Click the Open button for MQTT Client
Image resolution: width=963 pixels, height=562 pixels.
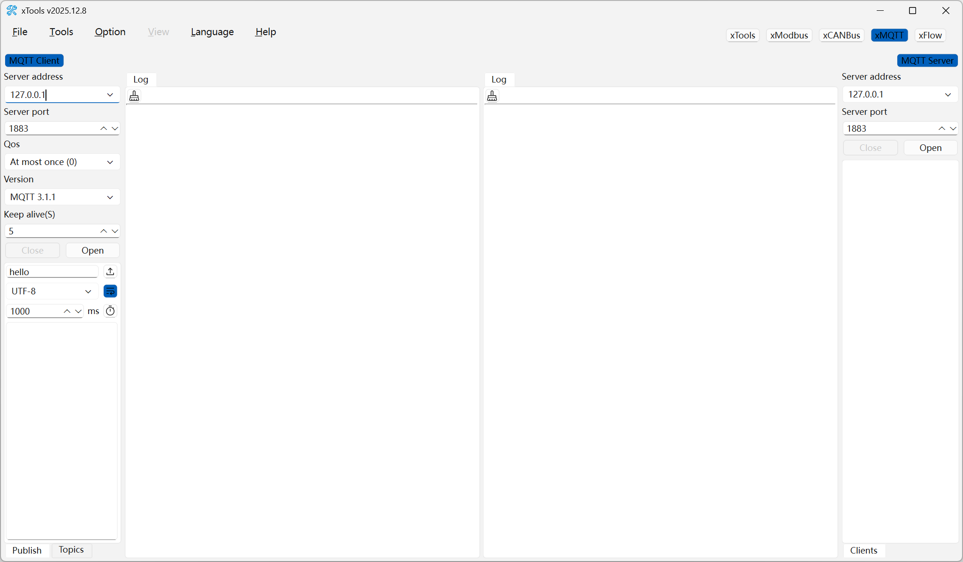click(92, 250)
